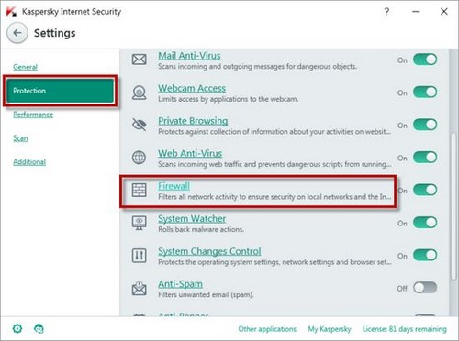Open the System Watcher link
This screenshot has height=341, width=459.
(192, 219)
